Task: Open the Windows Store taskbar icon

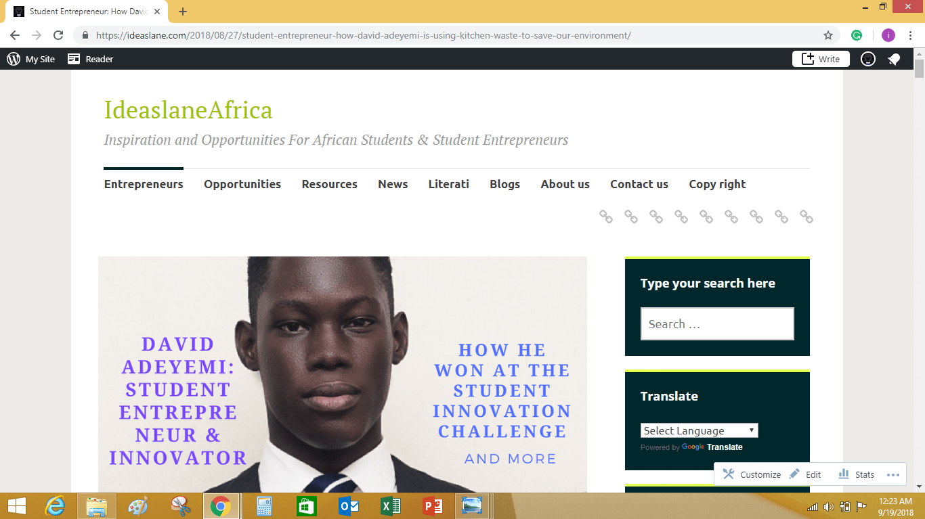Action: (x=306, y=506)
